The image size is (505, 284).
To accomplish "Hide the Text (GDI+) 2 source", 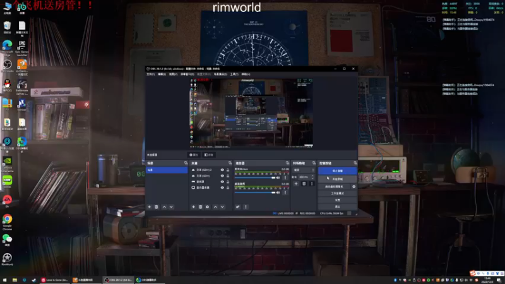I will [x=222, y=170].
